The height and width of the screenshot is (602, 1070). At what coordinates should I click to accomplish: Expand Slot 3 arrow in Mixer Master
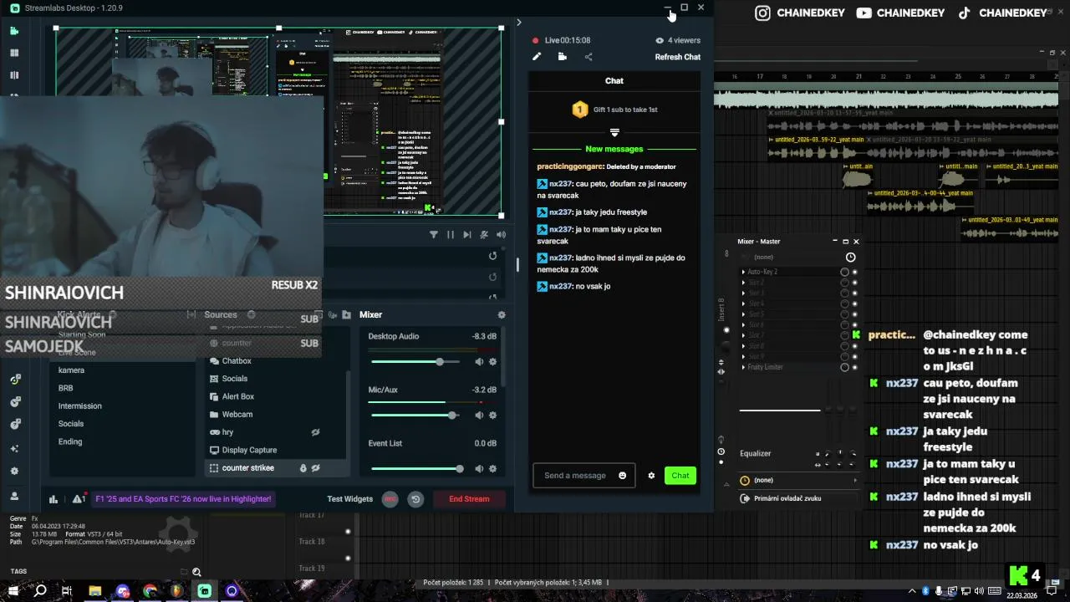point(743,293)
